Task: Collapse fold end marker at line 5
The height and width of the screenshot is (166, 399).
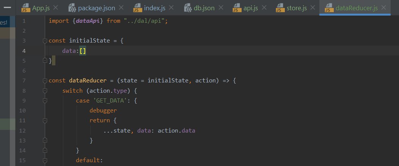Action: tap(45, 61)
